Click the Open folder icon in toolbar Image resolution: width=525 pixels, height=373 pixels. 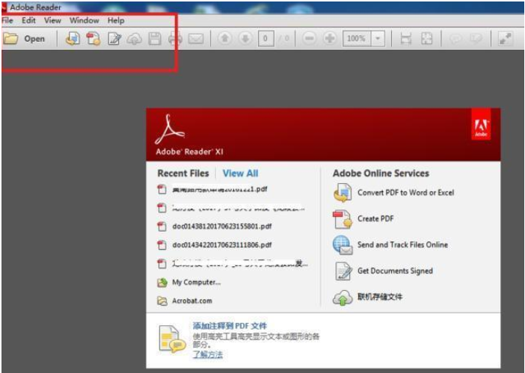tap(10, 39)
